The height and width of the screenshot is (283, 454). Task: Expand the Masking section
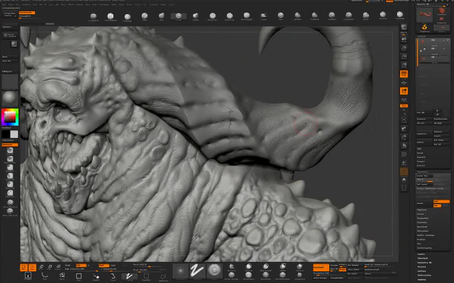422,279
